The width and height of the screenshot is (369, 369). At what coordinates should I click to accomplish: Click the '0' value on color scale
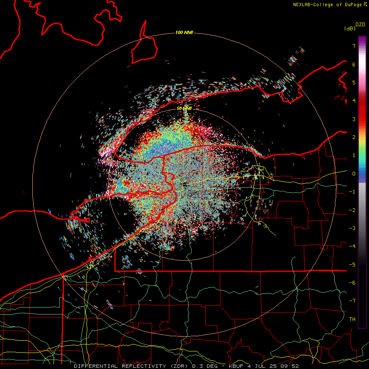tap(354, 174)
